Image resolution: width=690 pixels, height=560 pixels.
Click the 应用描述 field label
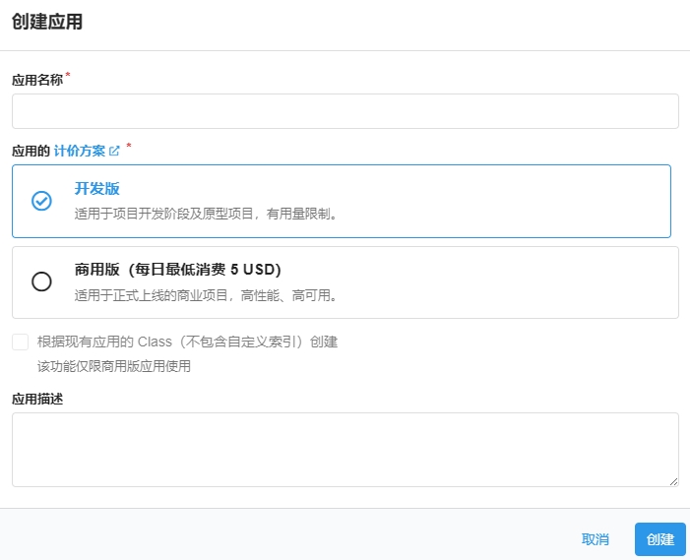[x=36, y=399]
